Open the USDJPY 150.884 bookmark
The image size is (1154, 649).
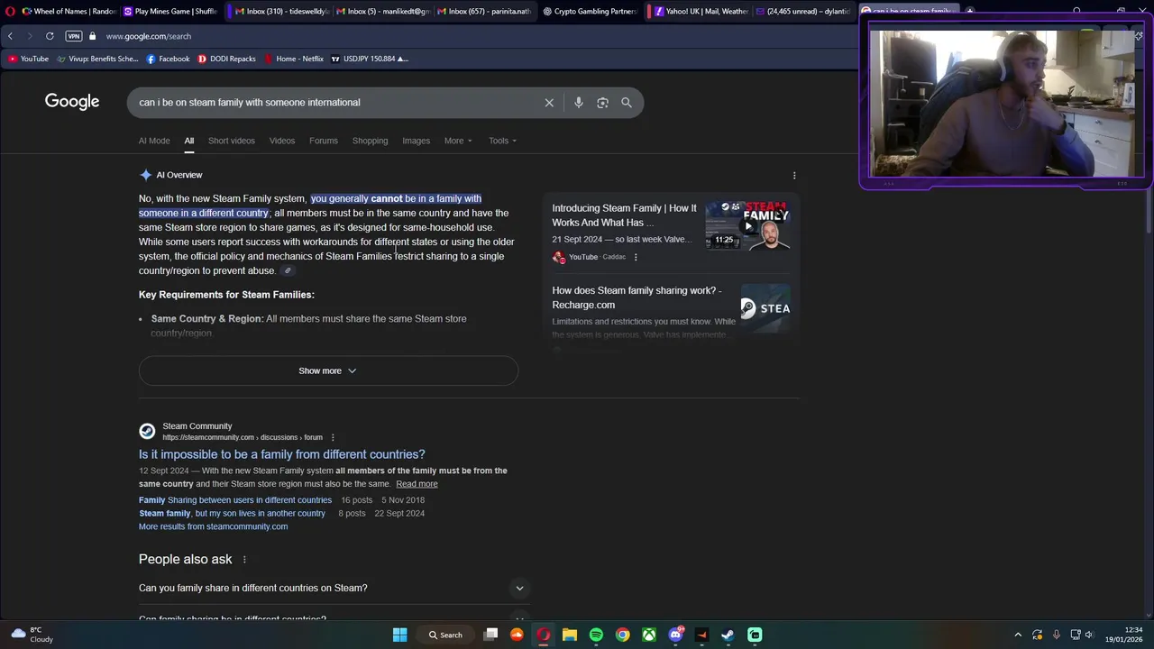coord(370,59)
